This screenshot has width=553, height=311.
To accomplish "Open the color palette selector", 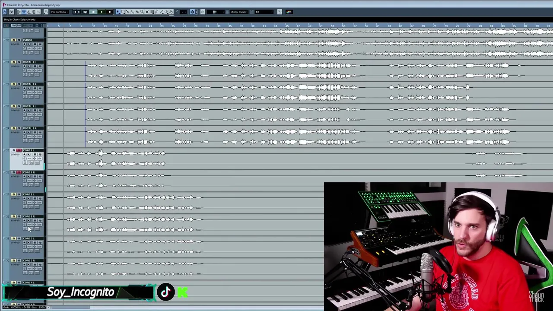I will (x=289, y=12).
